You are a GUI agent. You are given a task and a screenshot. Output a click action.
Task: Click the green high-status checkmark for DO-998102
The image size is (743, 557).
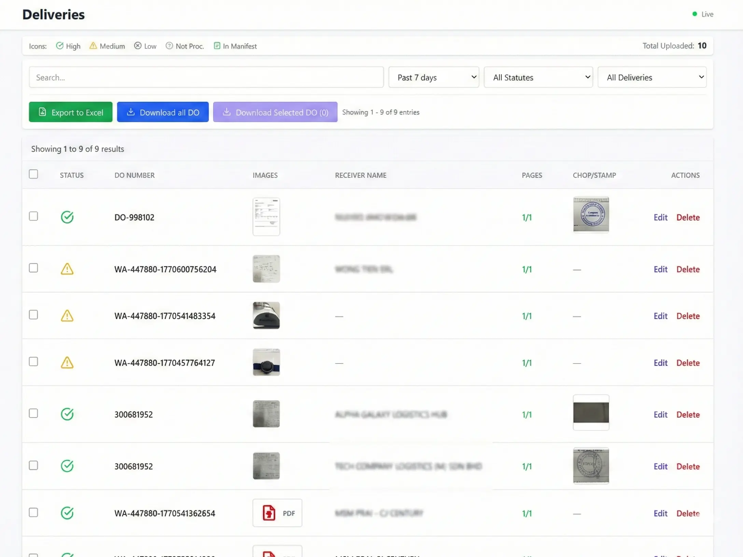67,217
